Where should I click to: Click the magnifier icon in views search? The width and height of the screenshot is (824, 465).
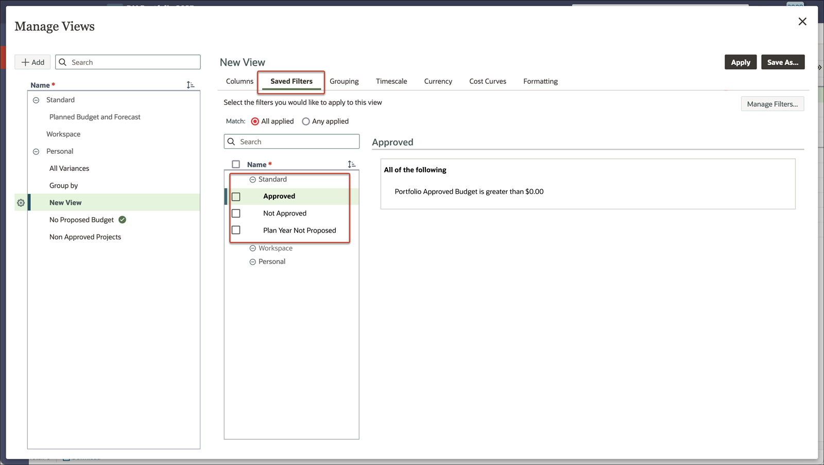coord(63,62)
